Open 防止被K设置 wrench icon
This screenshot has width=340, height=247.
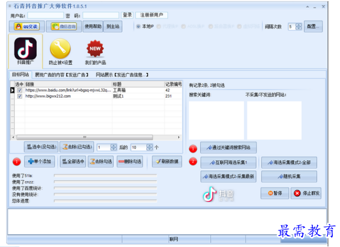click(x=60, y=52)
